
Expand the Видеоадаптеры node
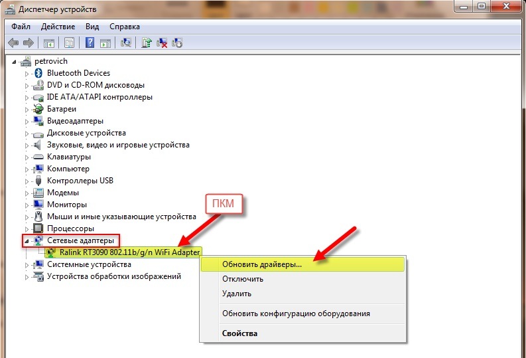tap(27, 122)
